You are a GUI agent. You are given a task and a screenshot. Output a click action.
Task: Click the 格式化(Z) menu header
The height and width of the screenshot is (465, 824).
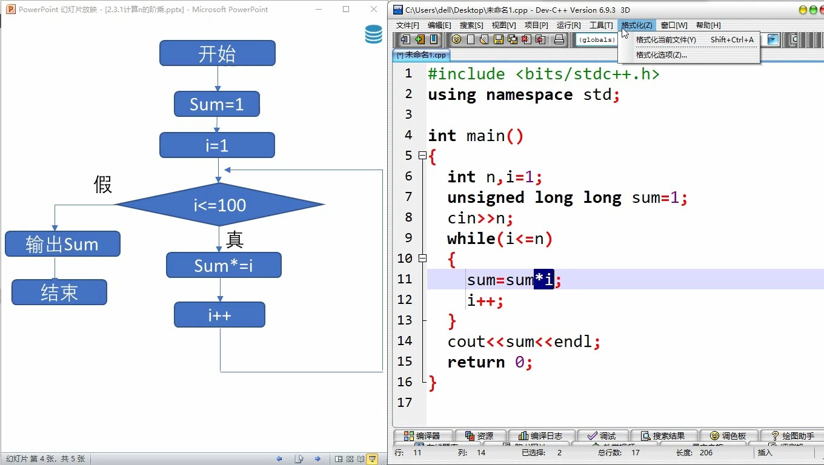click(x=637, y=25)
